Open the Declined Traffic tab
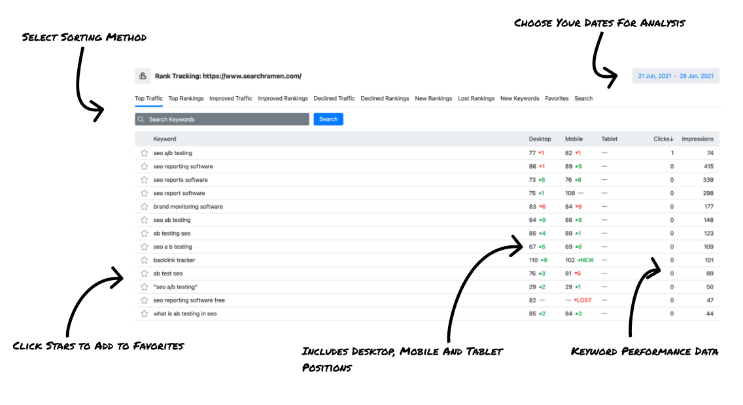The height and width of the screenshot is (405, 743). click(x=334, y=99)
